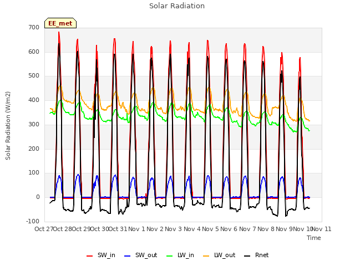This screenshot has width=355, height=266.
Task: Click the SW_out blue legend swatch
Action: click(x=128, y=256)
